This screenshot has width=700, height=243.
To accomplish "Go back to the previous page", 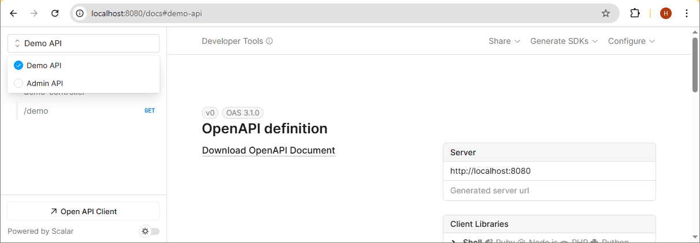I will (x=13, y=13).
